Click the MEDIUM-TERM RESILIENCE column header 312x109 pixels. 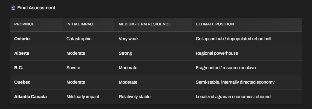[145, 24]
